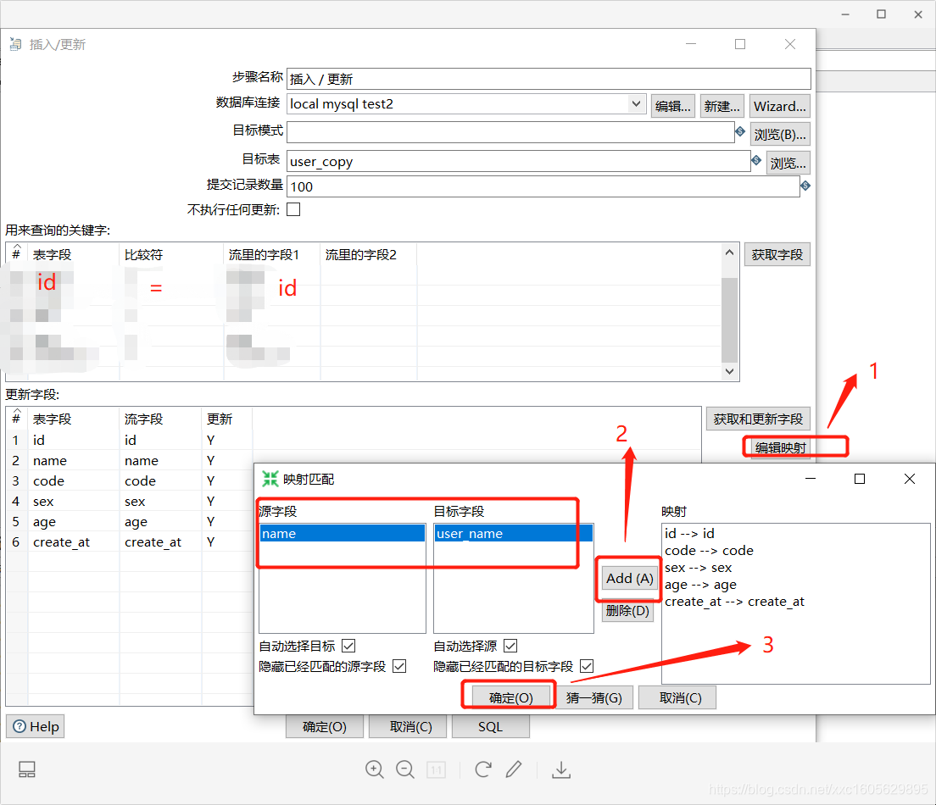The height and width of the screenshot is (805, 936).
Task: Click 浏览... for target table
Action: tap(788, 163)
